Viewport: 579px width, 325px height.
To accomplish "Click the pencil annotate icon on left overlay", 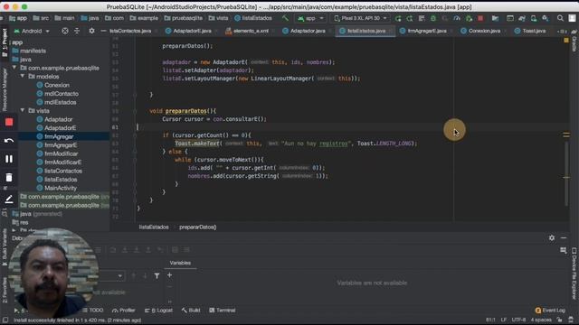I will (9, 200).
